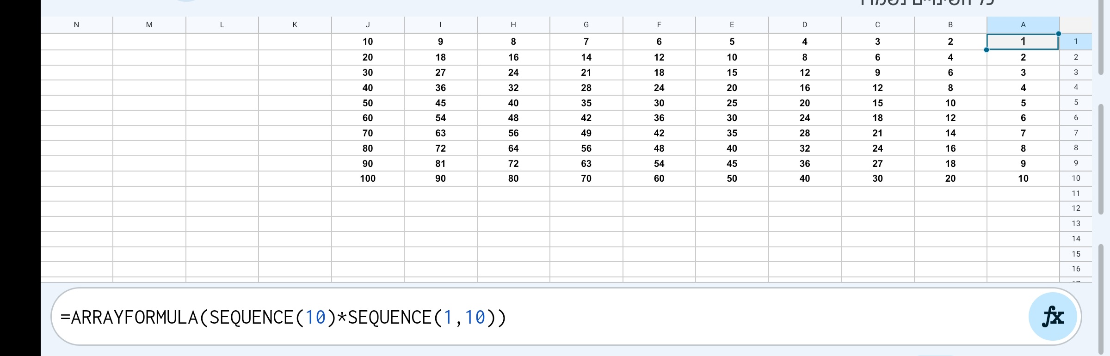Select row 1 using its row number
The width and height of the screenshot is (1110, 356).
coord(1076,41)
